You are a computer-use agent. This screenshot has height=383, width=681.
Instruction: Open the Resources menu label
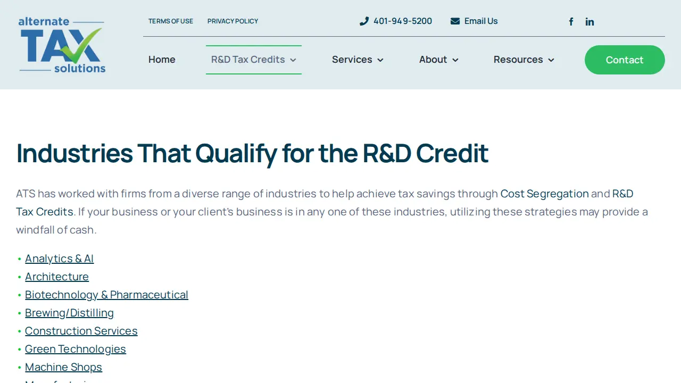pos(518,60)
